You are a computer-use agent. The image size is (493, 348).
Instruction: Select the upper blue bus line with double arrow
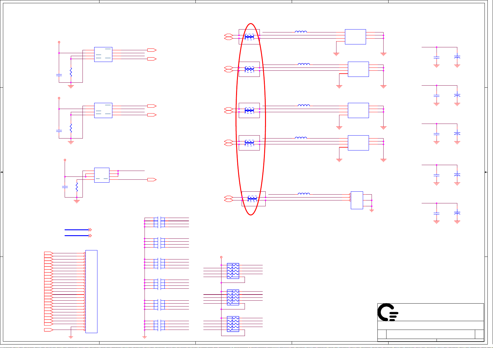point(78,230)
